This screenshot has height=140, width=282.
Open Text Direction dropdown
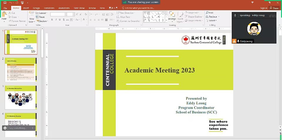coord(126,13)
